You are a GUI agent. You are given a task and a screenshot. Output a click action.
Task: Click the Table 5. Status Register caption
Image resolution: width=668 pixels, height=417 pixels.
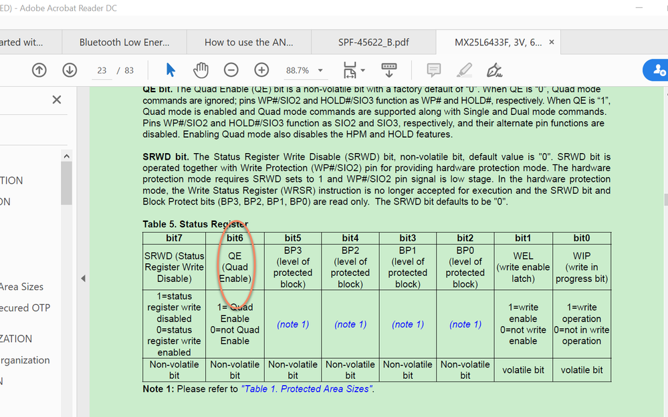pyautogui.click(x=195, y=224)
